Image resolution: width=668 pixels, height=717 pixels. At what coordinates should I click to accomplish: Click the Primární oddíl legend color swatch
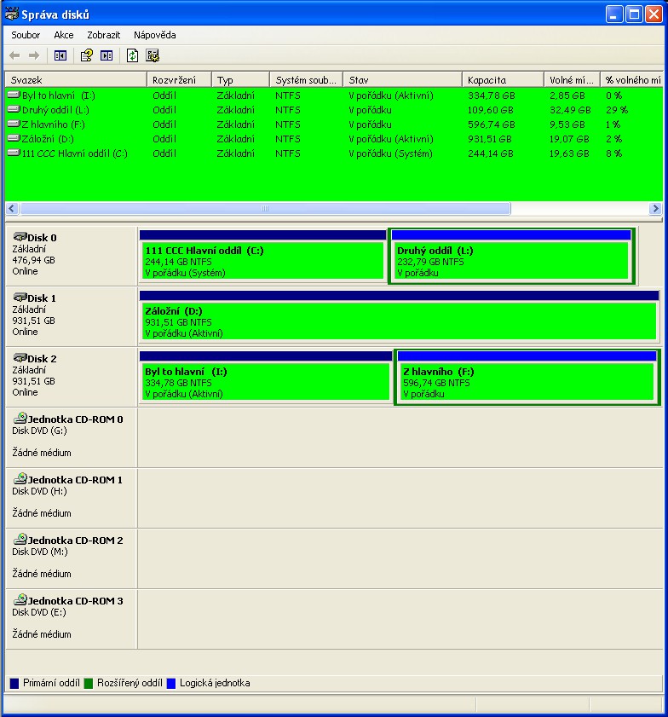click(x=14, y=683)
